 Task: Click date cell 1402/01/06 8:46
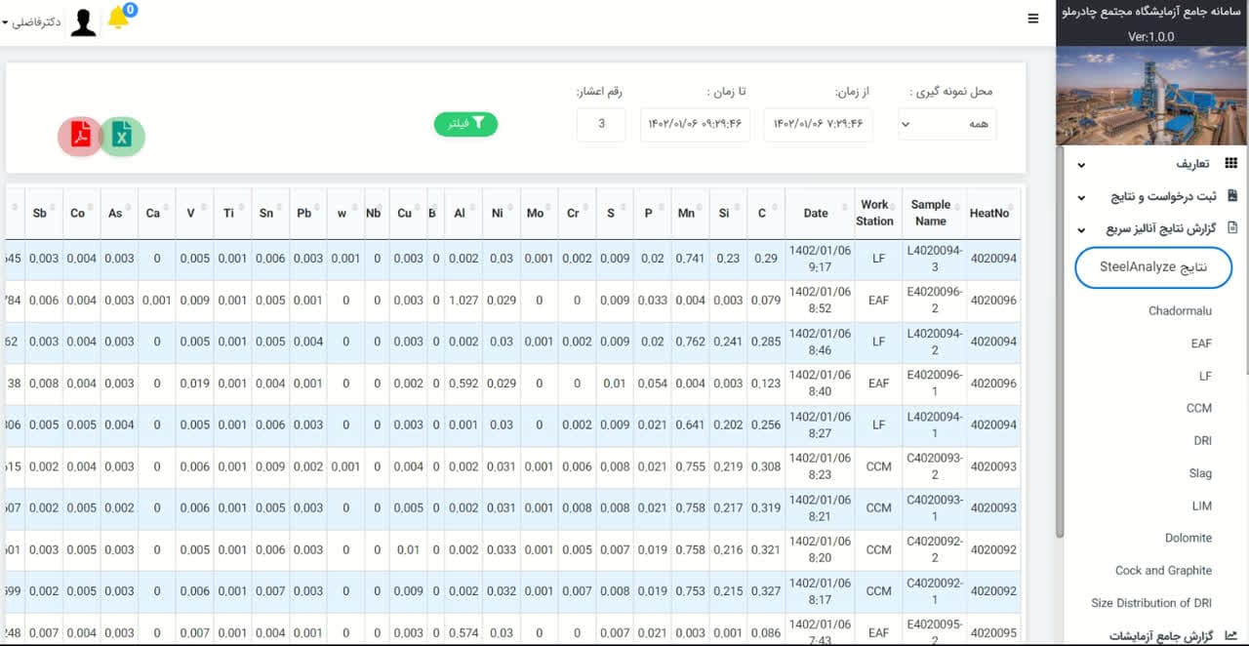coord(820,342)
